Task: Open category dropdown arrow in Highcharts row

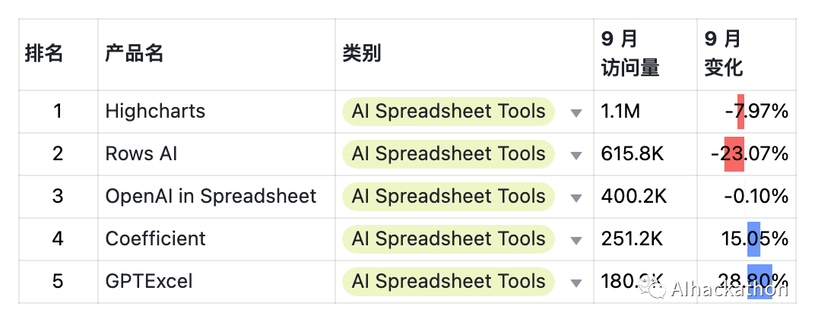Action: [x=576, y=112]
